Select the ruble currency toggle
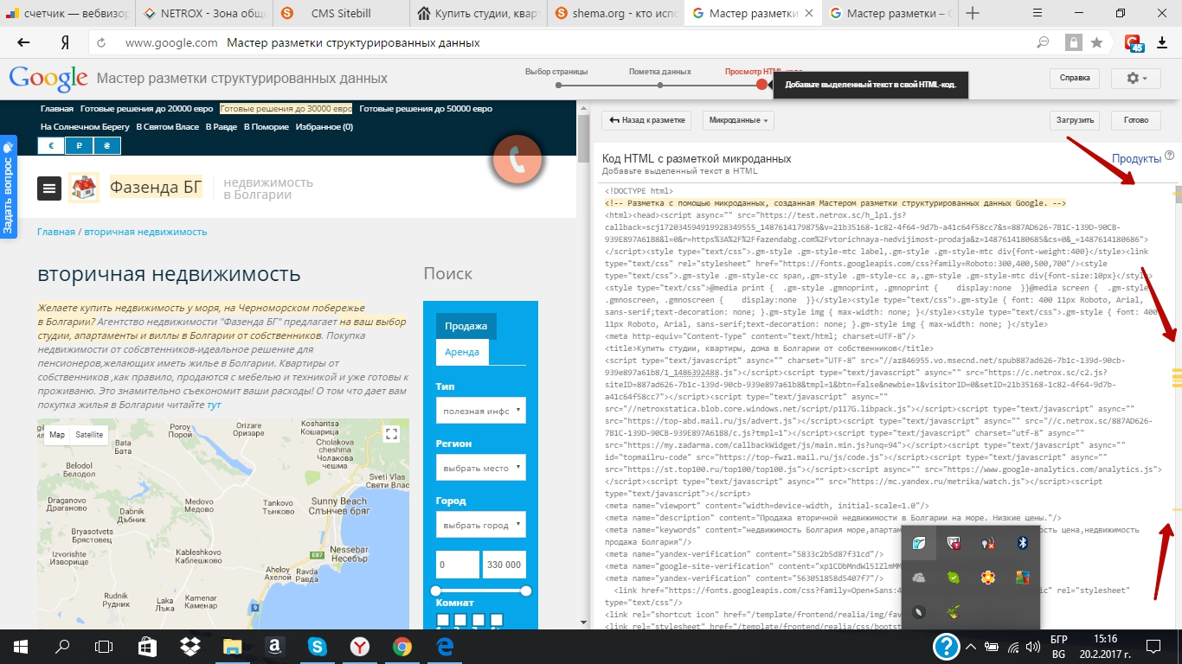 tap(79, 146)
